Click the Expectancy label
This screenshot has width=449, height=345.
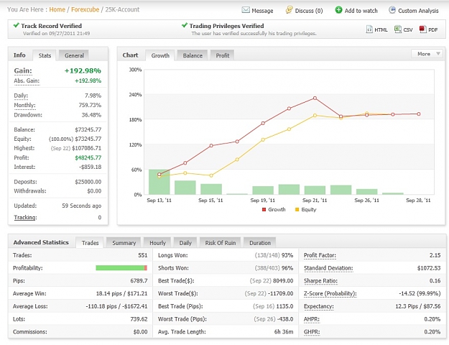click(319, 306)
